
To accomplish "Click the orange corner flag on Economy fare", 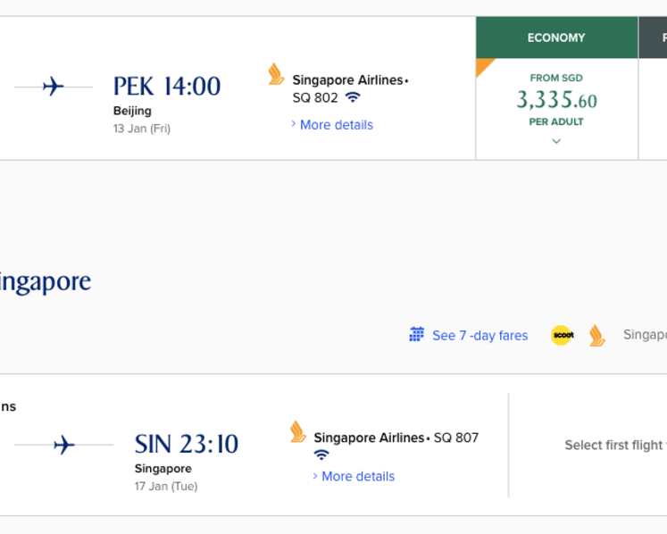I will click(x=483, y=65).
